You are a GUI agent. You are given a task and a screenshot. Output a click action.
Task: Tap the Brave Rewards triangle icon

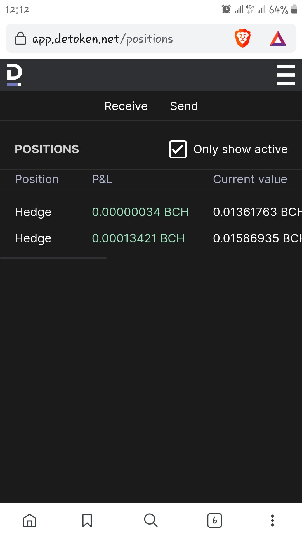pyautogui.click(x=278, y=38)
